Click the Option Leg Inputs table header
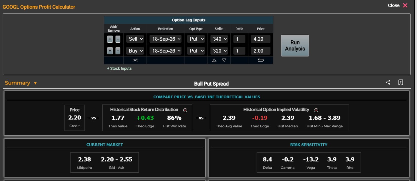The height and width of the screenshot is (181, 417). pyautogui.click(x=189, y=20)
